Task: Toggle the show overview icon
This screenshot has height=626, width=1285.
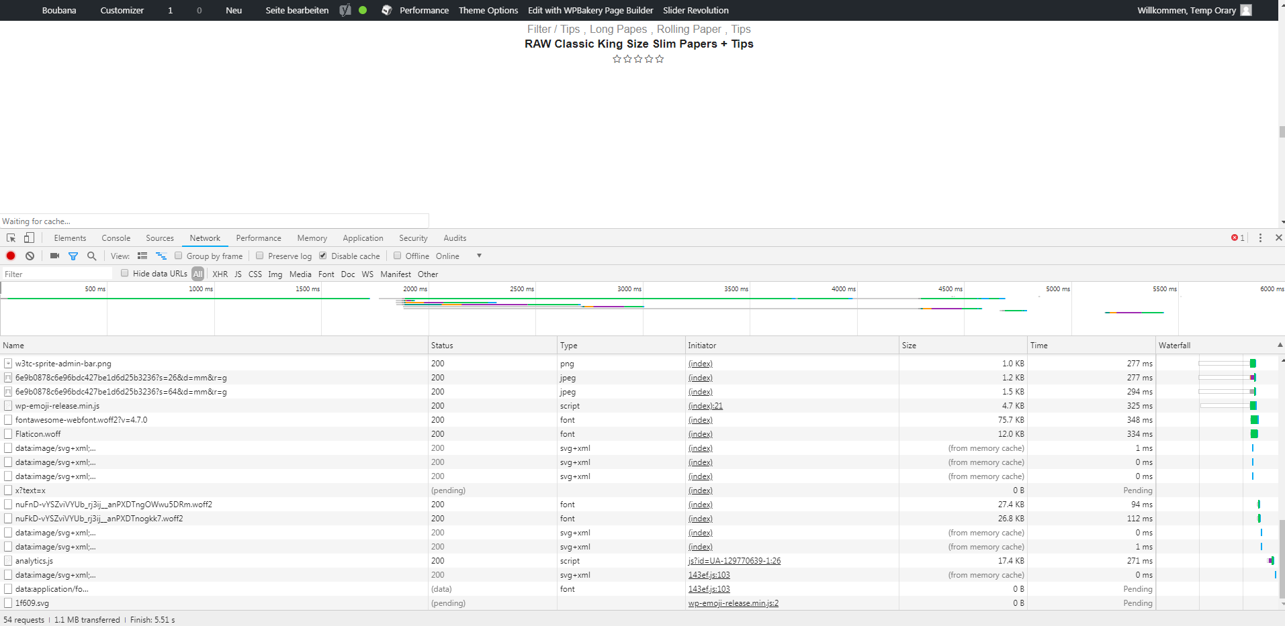Action: click(161, 256)
